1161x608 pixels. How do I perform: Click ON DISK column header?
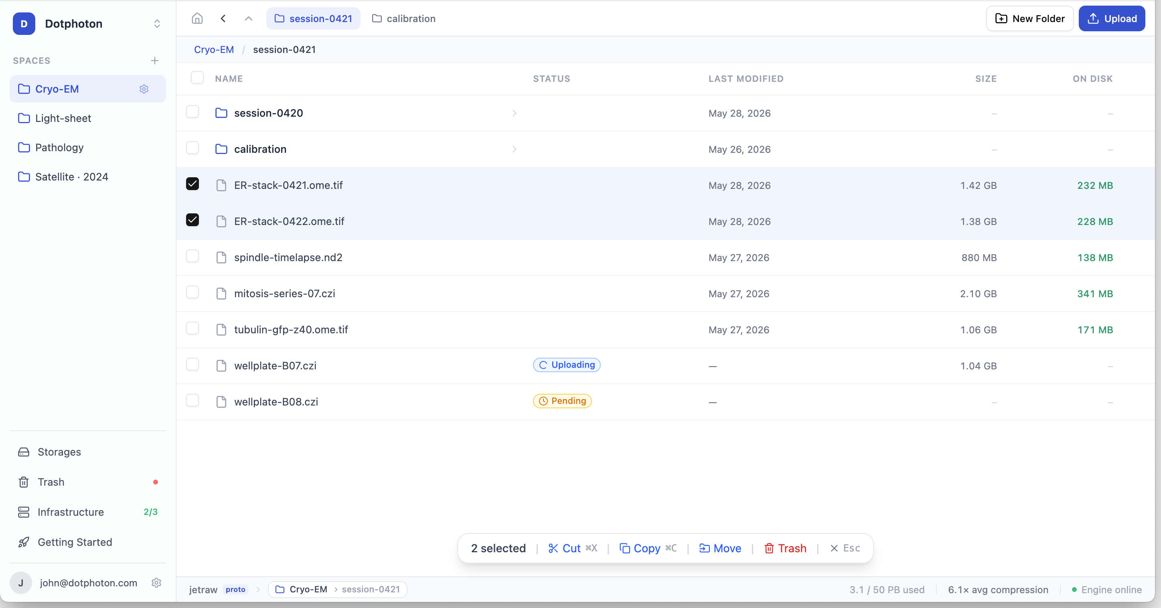[1092, 79]
